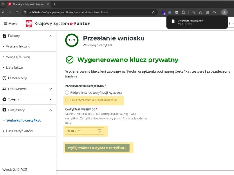Select 'Uwierzytelnienie w systemie KSeF' radio
Screen dimensions: 234x175
67,100
